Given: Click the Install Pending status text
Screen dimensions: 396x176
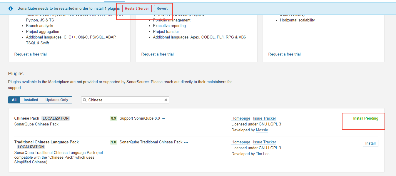Looking at the screenshot, I should pos(366,118).
